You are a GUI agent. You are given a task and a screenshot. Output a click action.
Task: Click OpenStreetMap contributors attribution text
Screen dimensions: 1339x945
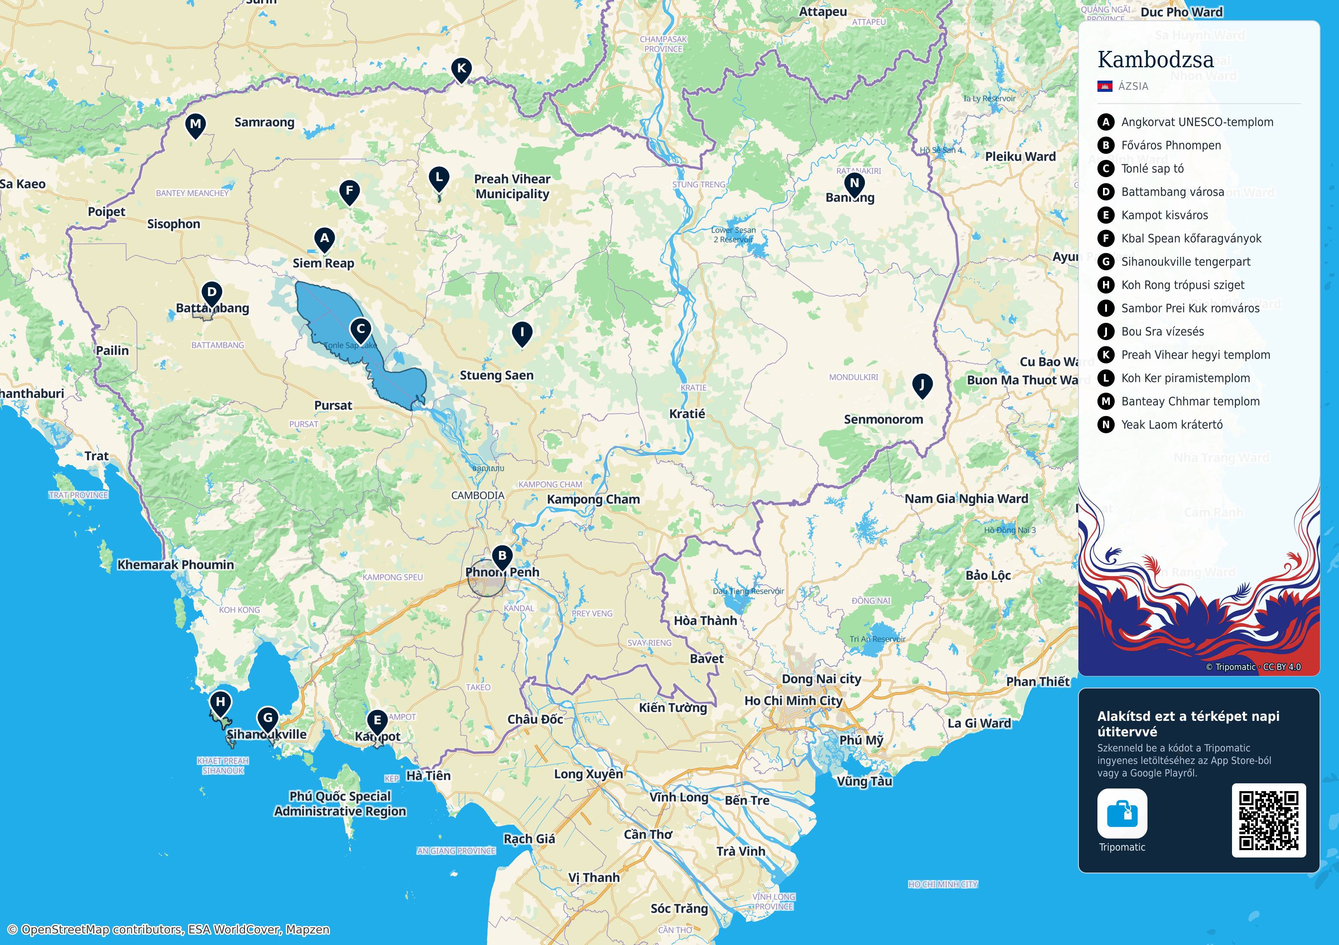coord(169,929)
